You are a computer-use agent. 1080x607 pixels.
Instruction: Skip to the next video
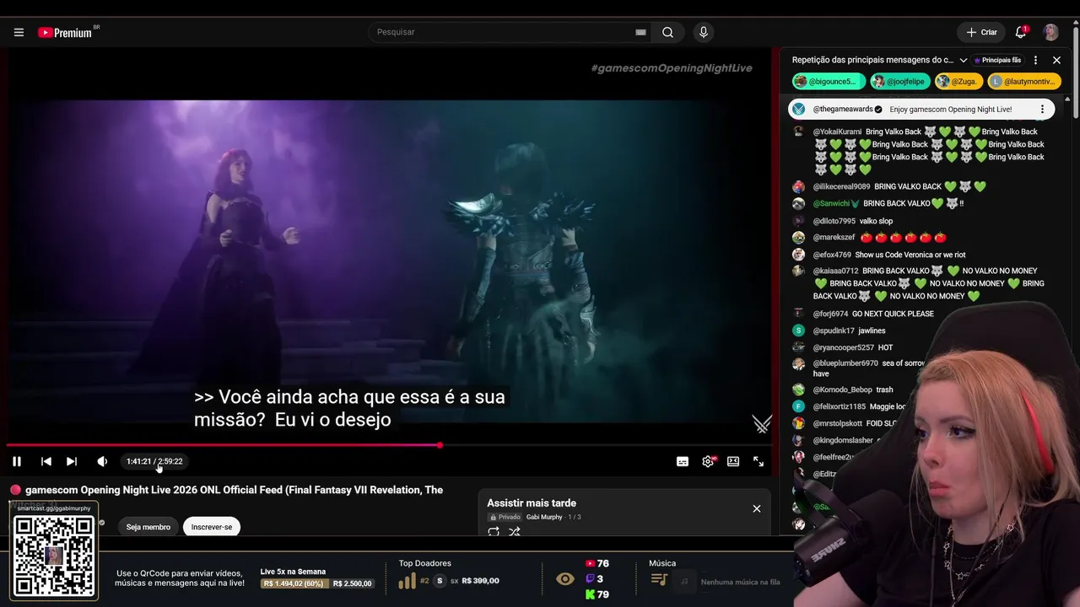click(72, 461)
